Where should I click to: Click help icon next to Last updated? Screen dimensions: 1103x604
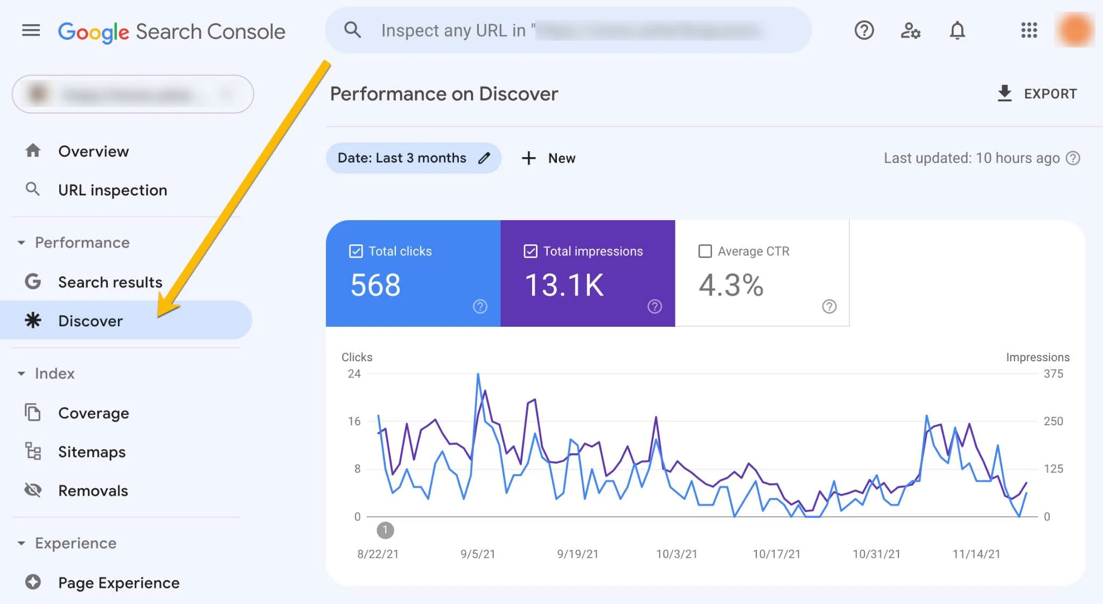coord(1073,158)
